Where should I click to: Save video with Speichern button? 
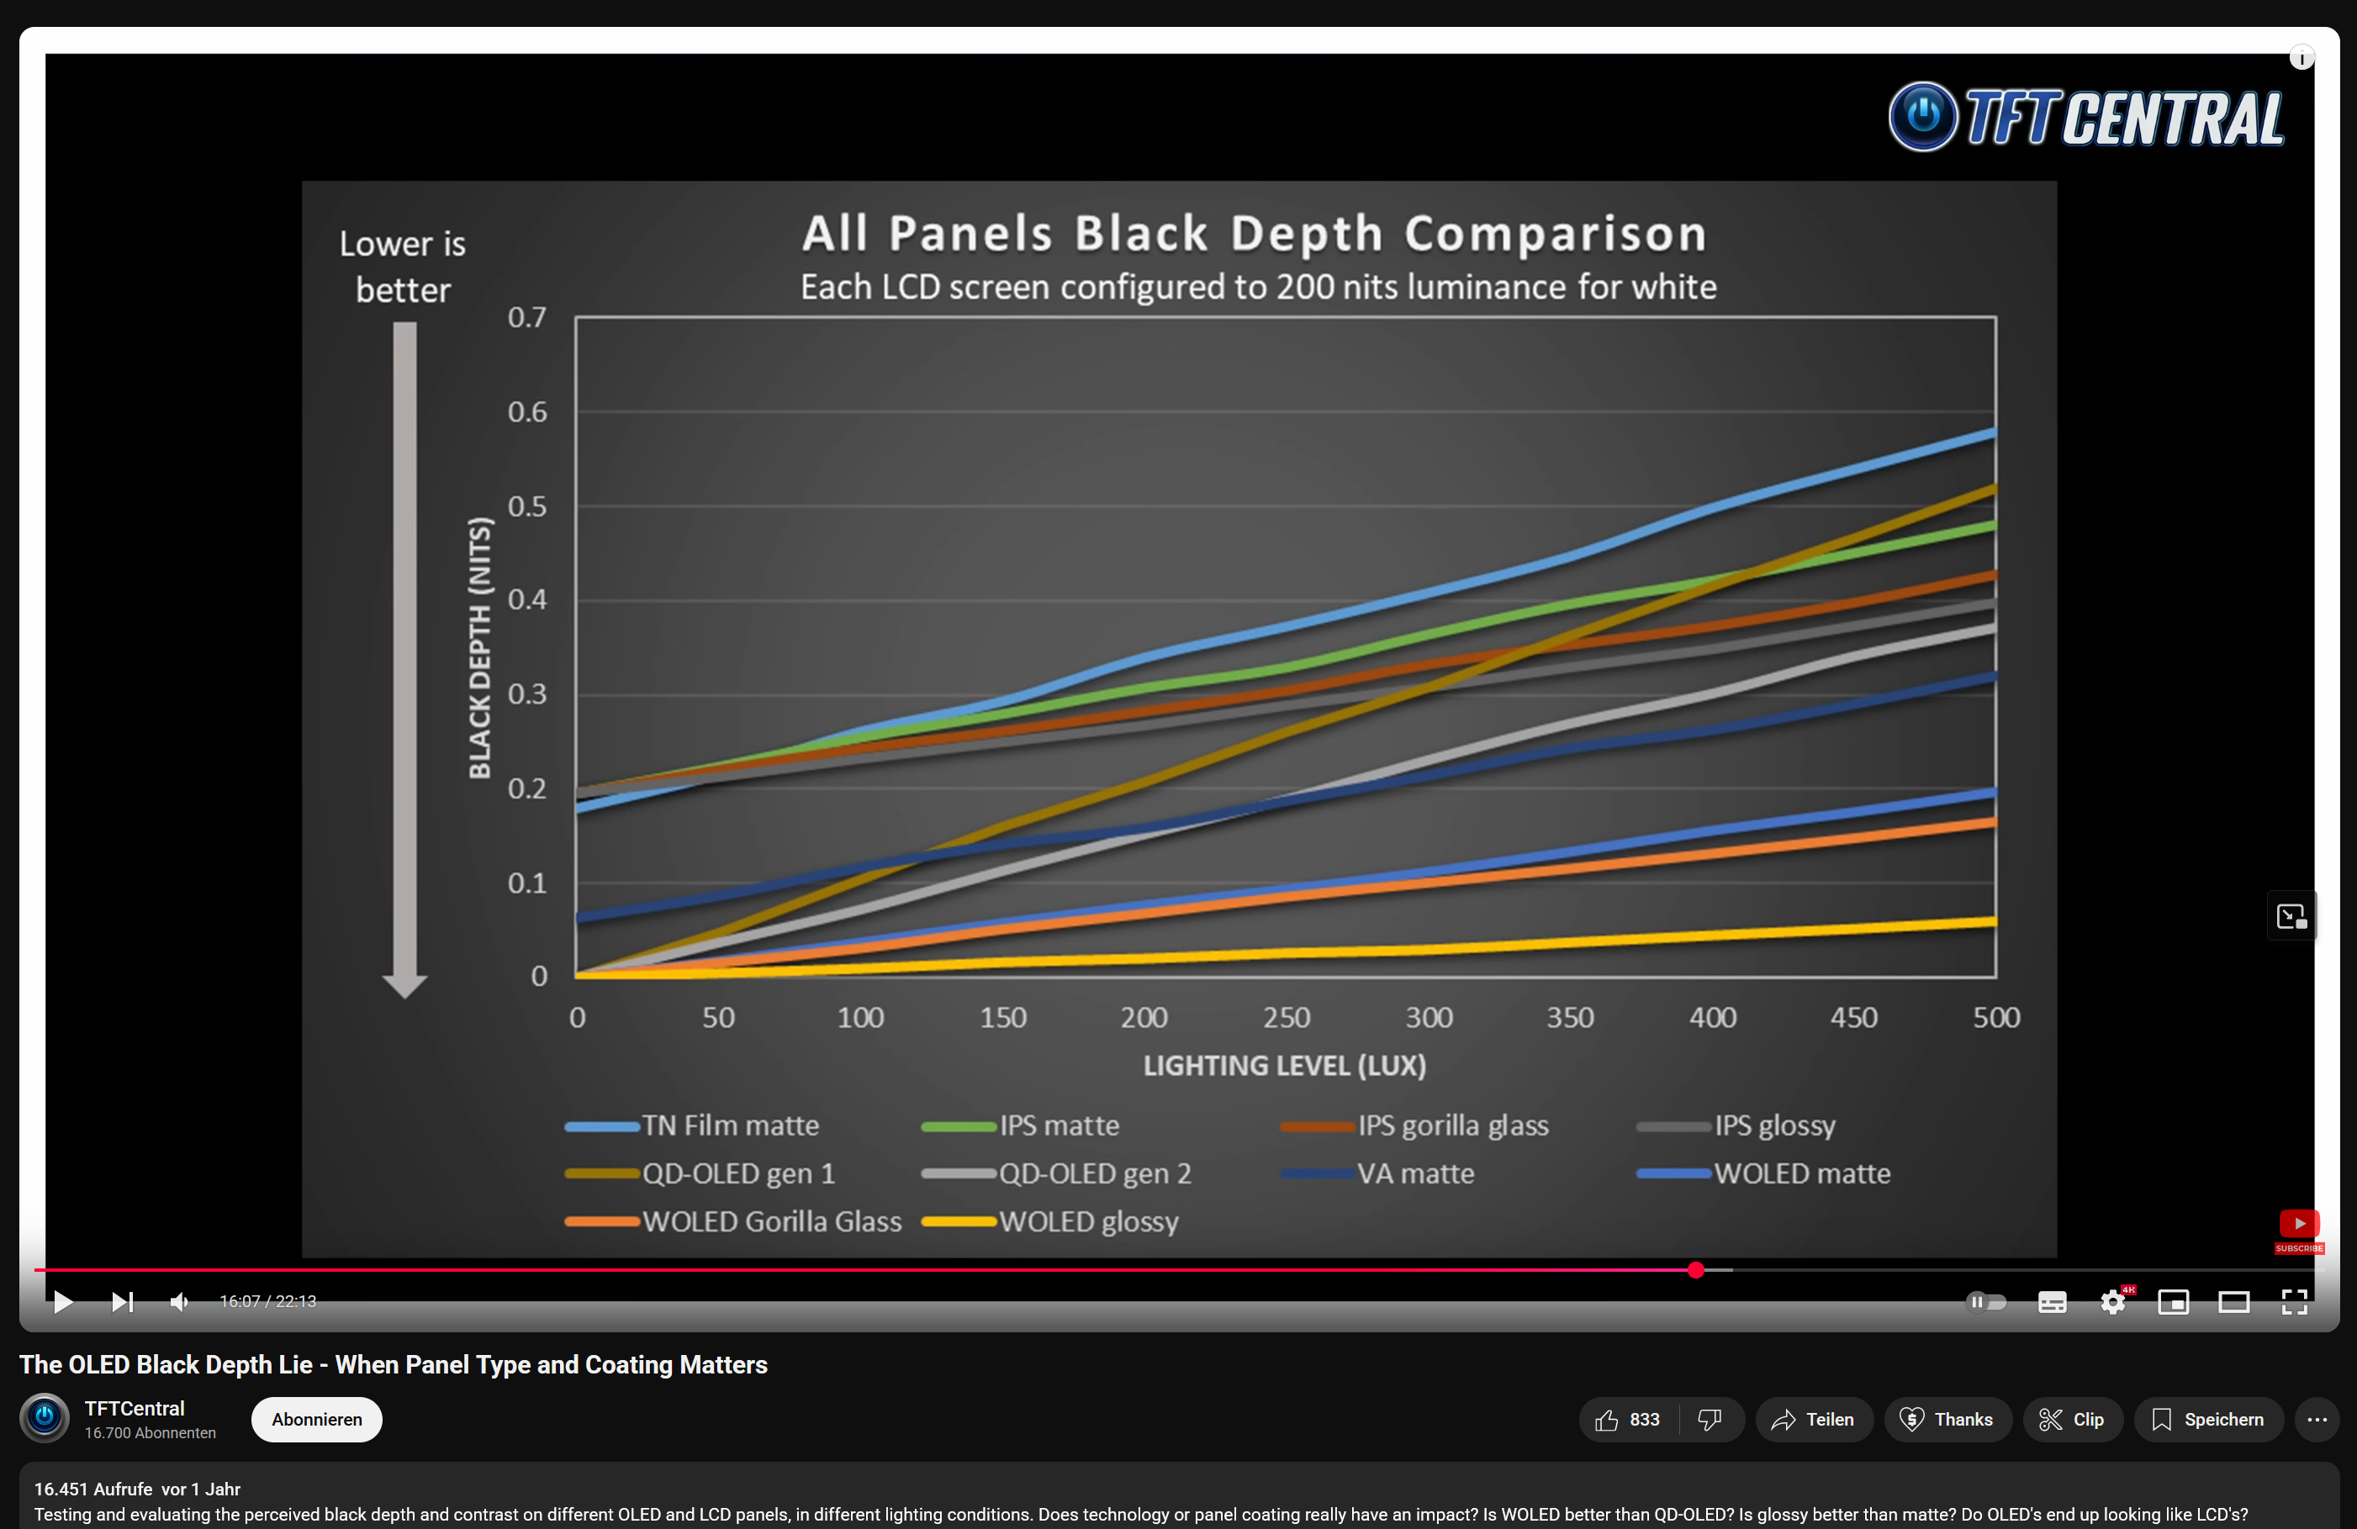click(x=2207, y=1419)
